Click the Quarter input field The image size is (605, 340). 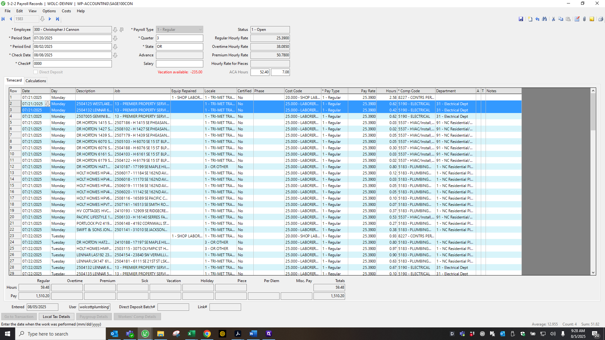click(180, 38)
